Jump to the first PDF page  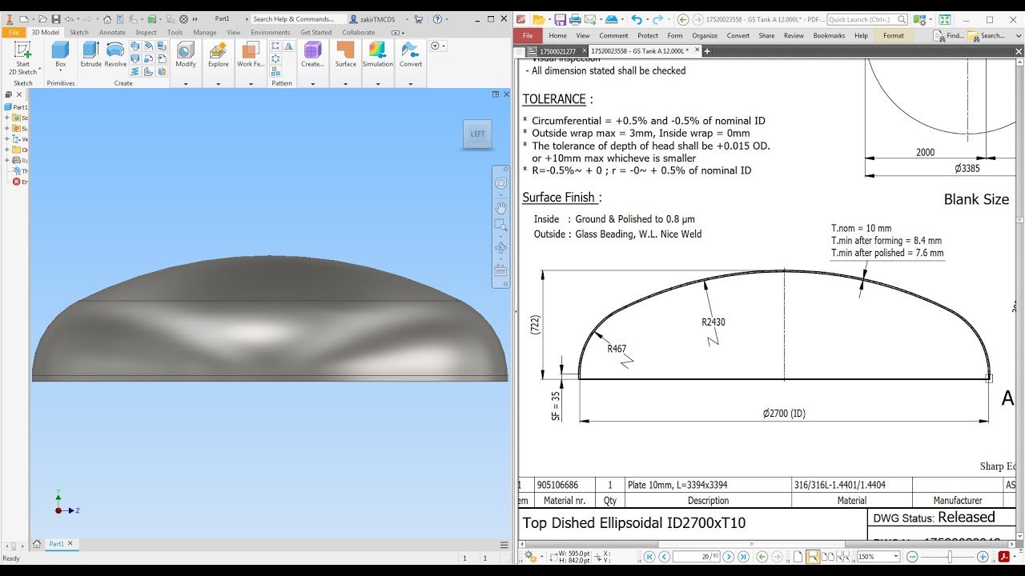(649, 557)
